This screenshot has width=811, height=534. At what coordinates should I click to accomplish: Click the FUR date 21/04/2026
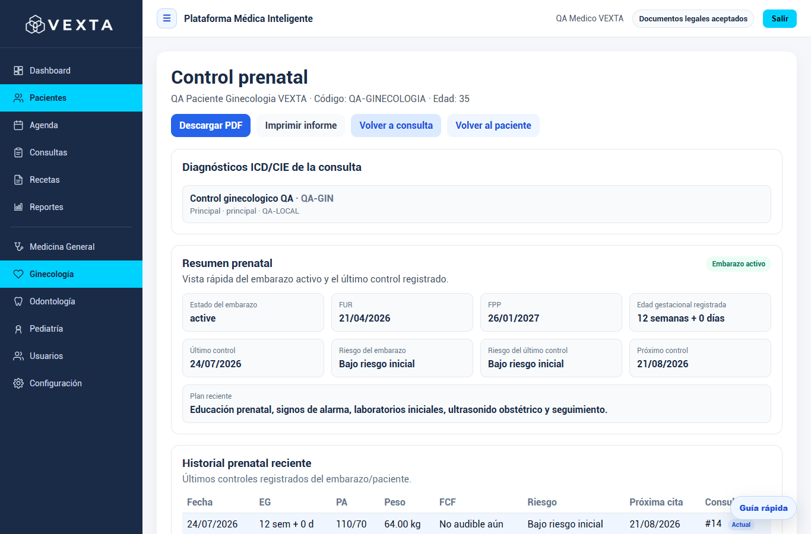pyautogui.click(x=365, y=318)
